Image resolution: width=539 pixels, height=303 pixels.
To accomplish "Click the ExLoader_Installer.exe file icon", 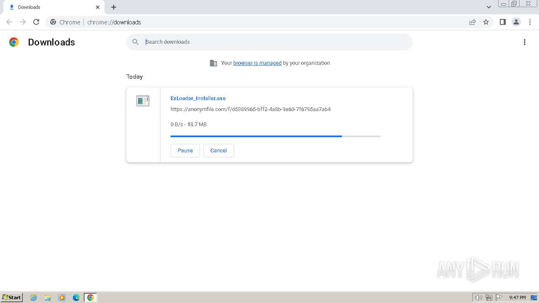I will (143, 101).
